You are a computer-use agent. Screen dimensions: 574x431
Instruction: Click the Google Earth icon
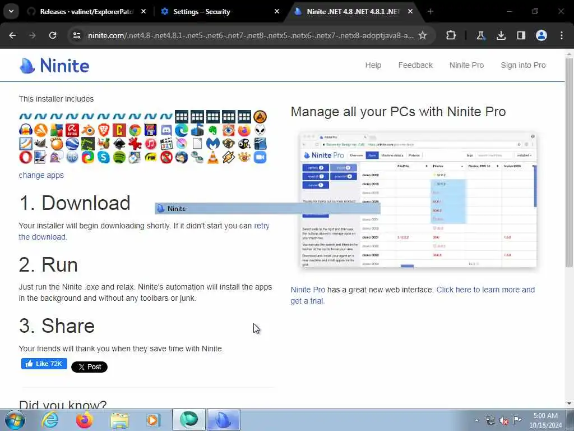coord(72,144)
